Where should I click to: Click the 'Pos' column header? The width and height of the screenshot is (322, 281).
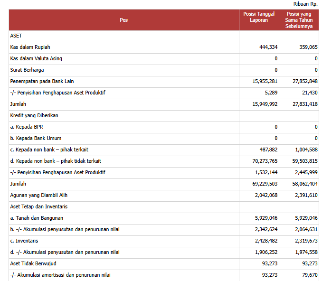(123, 20)
